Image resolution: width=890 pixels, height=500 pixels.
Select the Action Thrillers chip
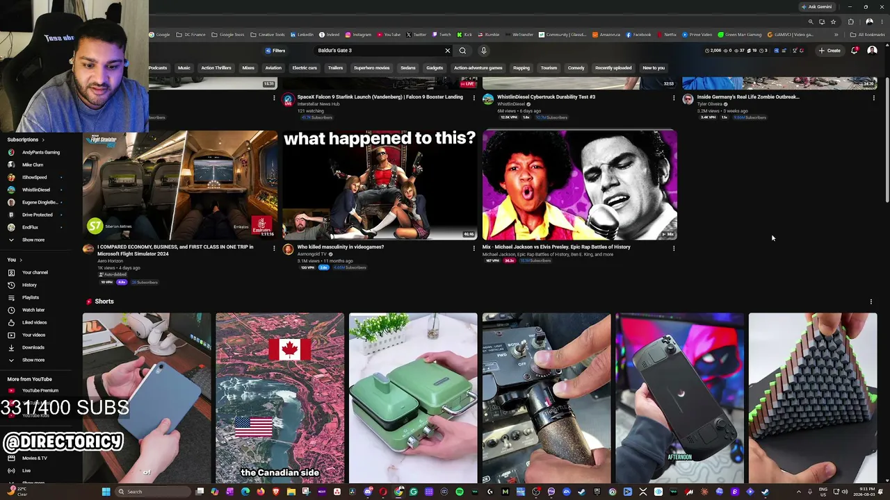pos(216,68)
